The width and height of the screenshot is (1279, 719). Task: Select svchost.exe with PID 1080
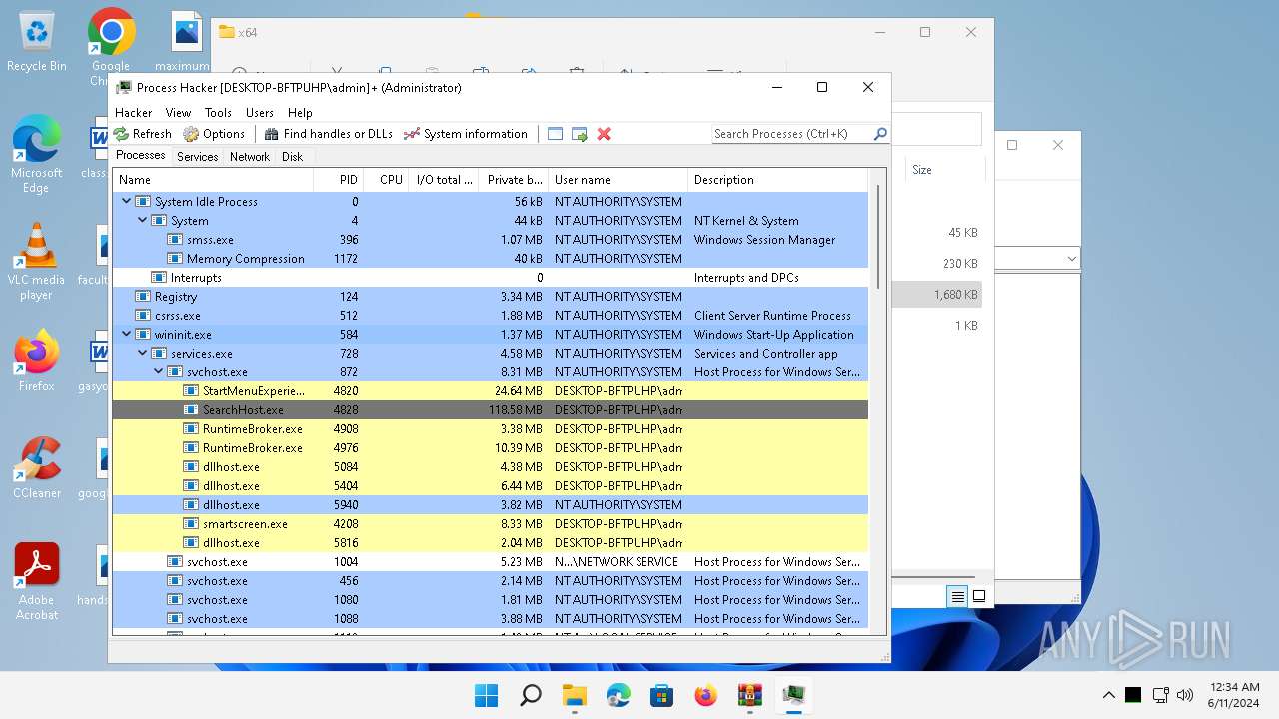tap(491, 599)
